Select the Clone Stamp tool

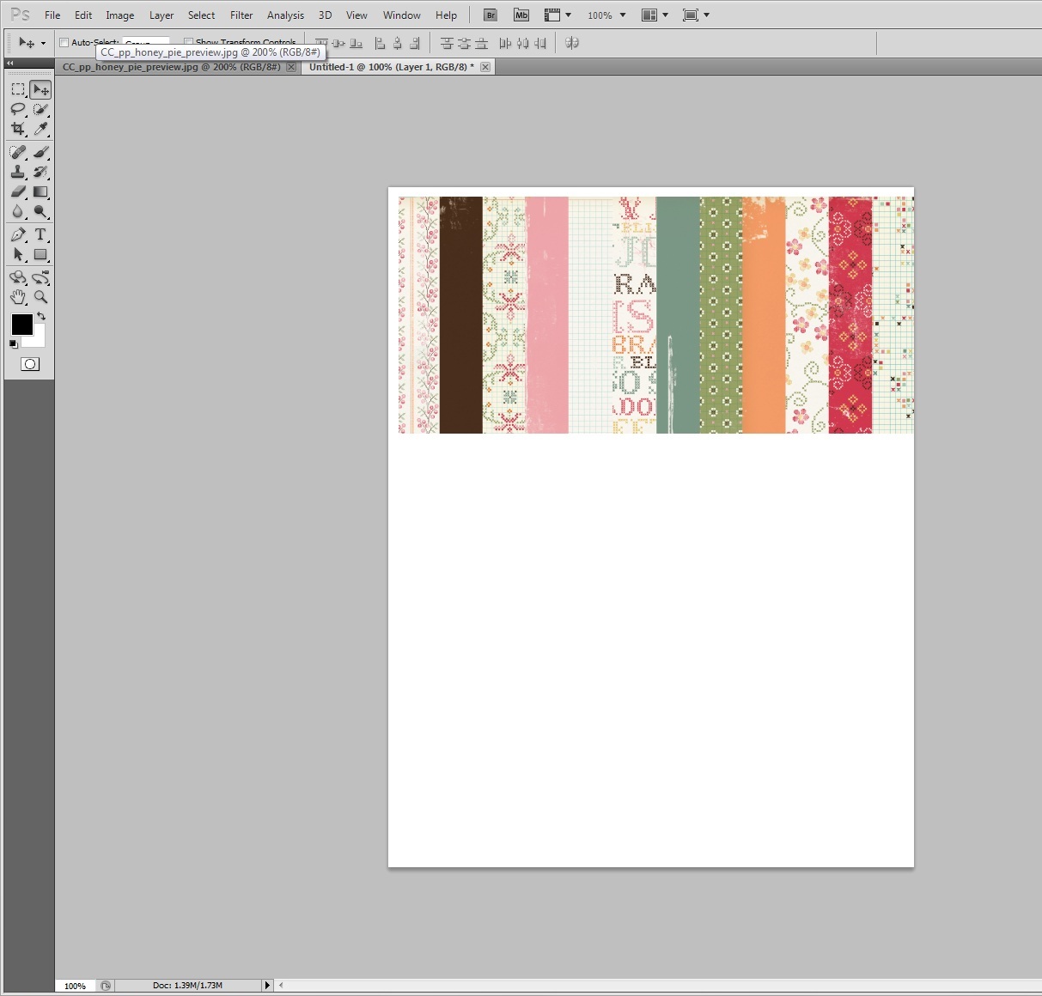coord(18,171)
